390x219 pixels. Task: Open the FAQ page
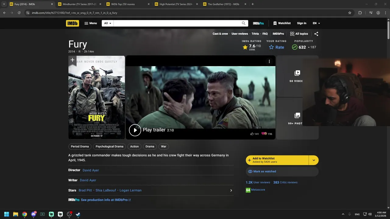pos(265,34)
